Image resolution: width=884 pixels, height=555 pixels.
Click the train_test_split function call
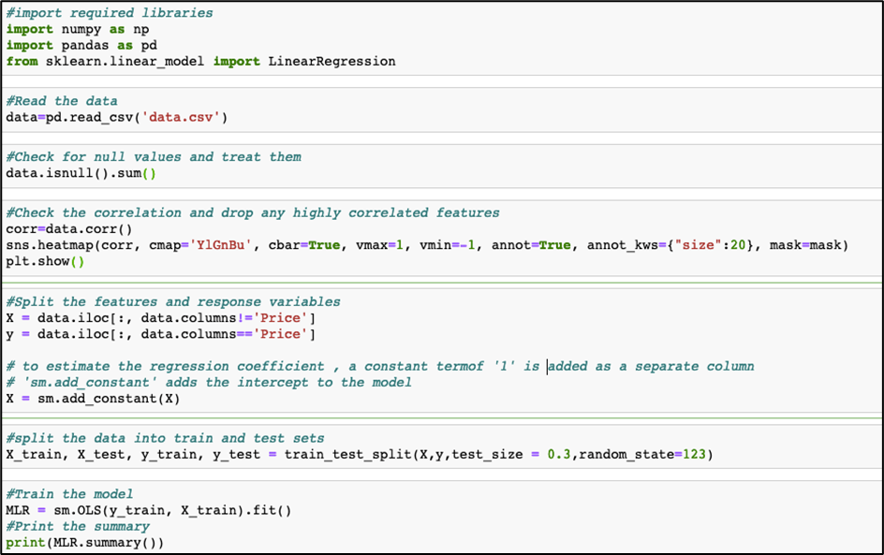point(356,454)
